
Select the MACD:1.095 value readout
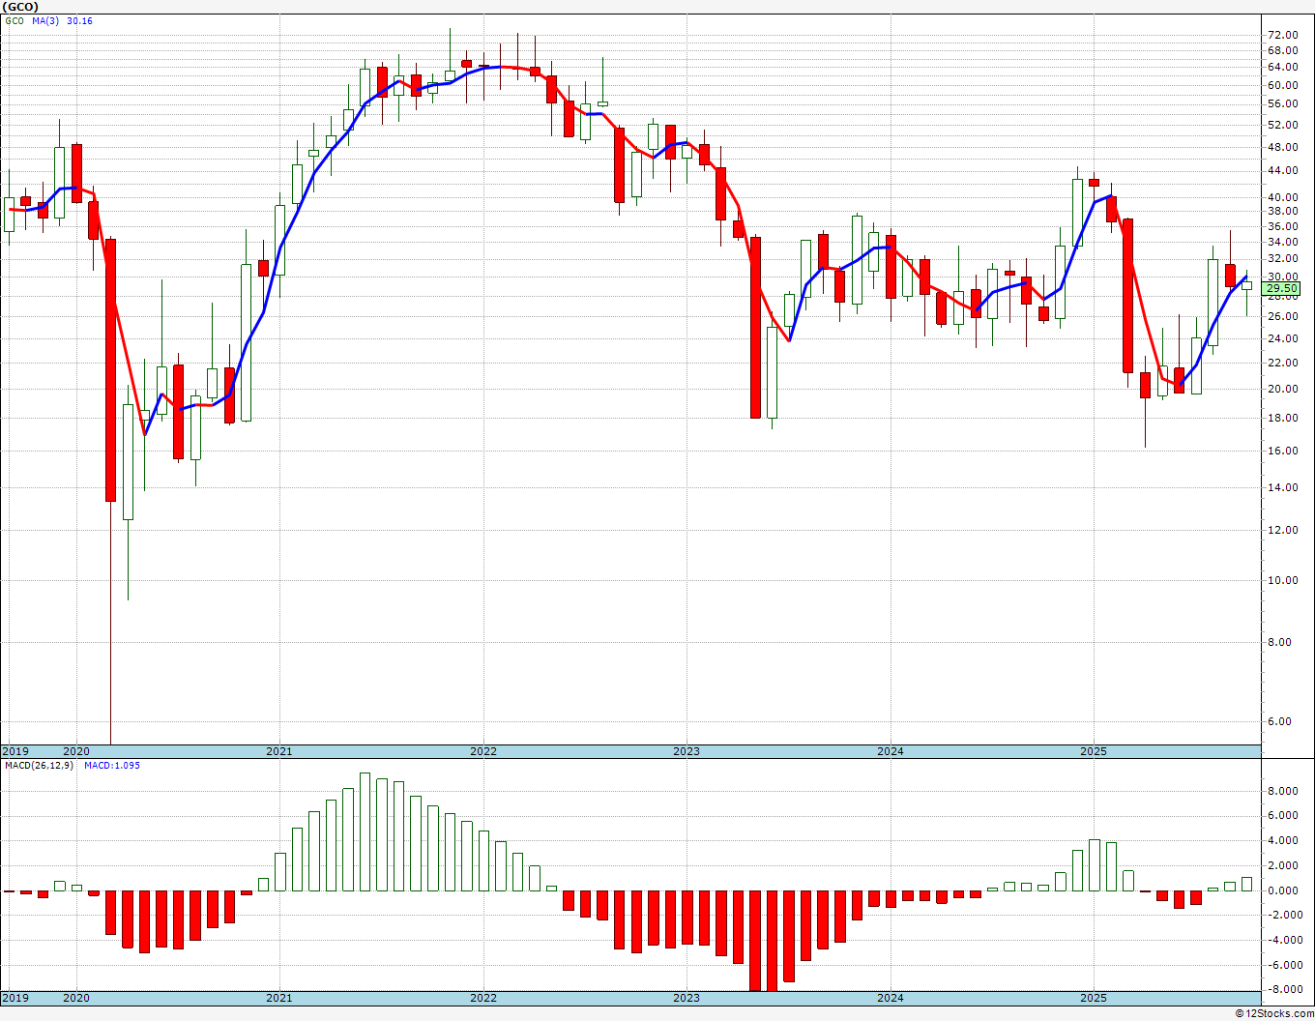click(112, 765)
